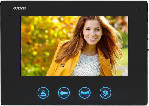The height and width of the screenshot is (106, 149).
Task: Tap the monitor camera view button
Action: tap(43, 93)
